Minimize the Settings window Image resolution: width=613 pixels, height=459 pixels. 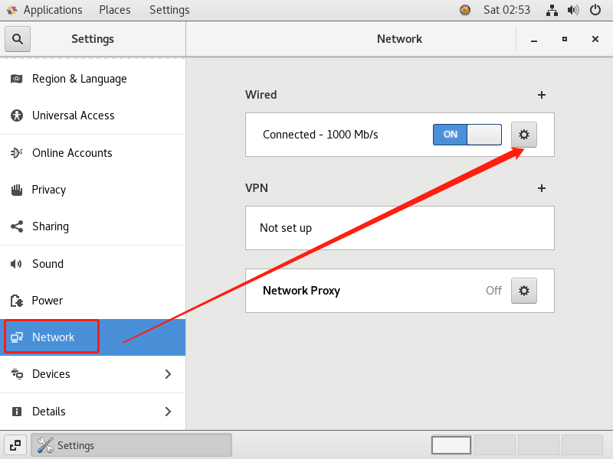pyautogui.click(x=534, y=39)
